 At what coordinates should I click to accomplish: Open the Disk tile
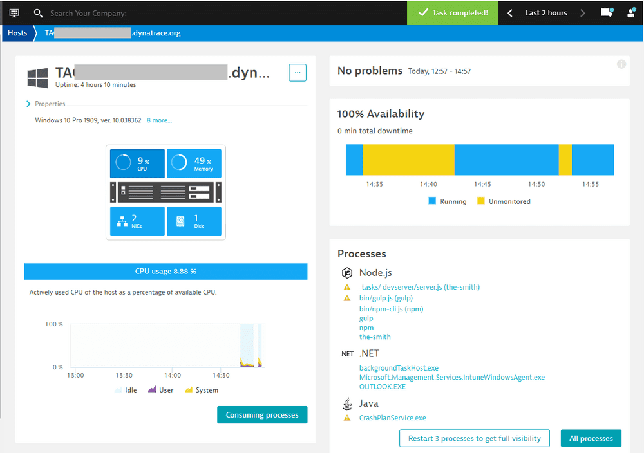pyautogui.click(x=194, y=221)
